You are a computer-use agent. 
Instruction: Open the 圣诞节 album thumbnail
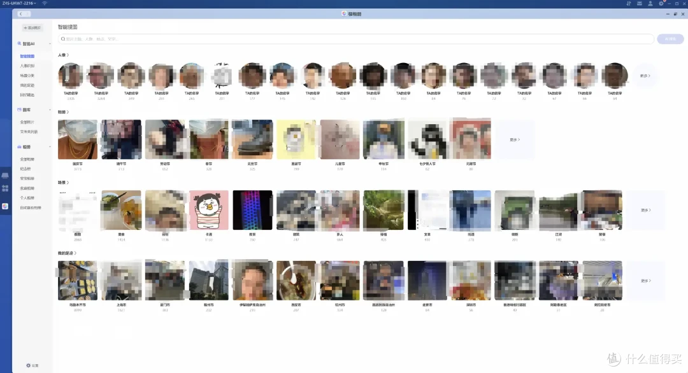click(x=296, y=139)
